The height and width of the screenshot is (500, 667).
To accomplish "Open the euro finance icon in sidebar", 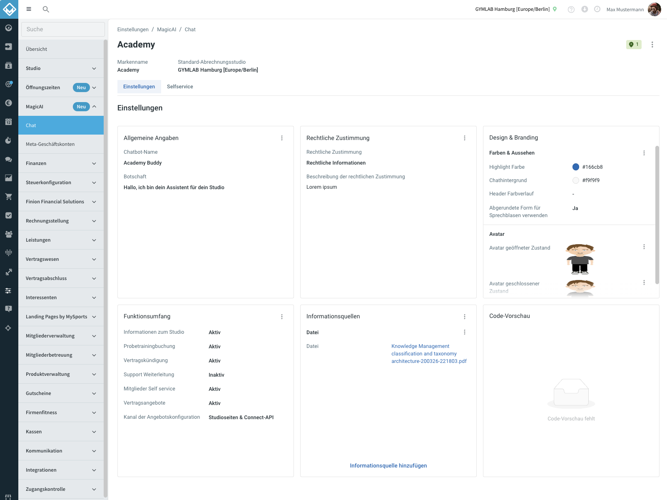I will (x=8, y=103).
